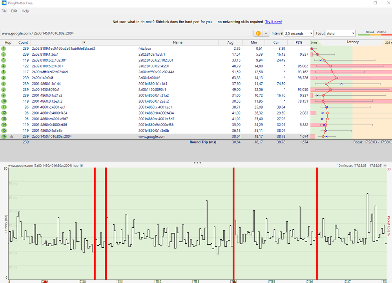392x283 pixels.
Task: Click IP 2001:4860:1:1::1d4 in hop 7
Action: [46, 83]
